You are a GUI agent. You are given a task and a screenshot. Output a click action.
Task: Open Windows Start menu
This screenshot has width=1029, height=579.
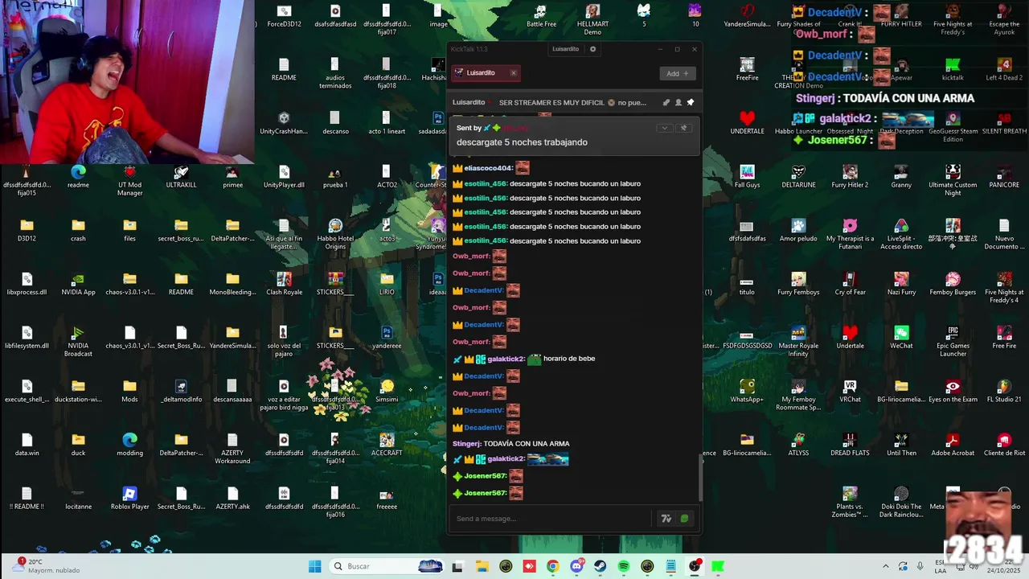click(x=315, y=566)
